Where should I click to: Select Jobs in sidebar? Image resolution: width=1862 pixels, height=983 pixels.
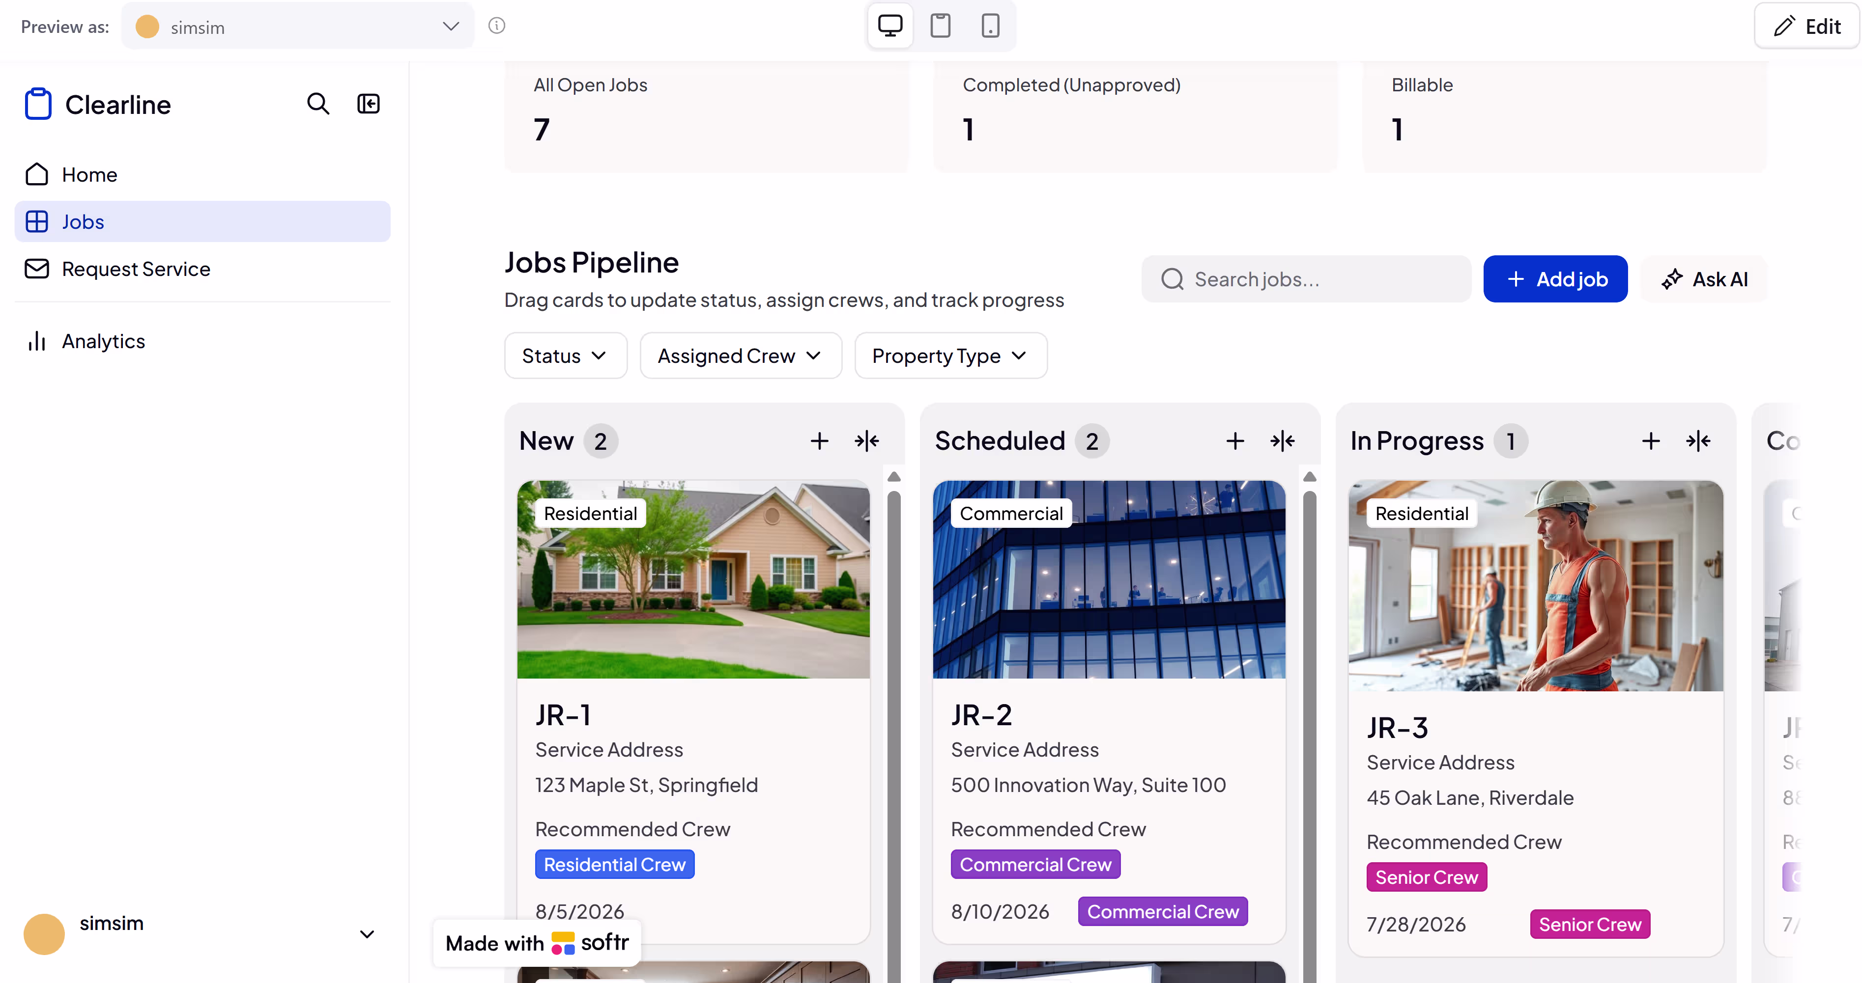(202, 222)
